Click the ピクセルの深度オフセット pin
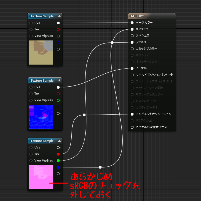The image size is (201, 201). tap(132, 127)
